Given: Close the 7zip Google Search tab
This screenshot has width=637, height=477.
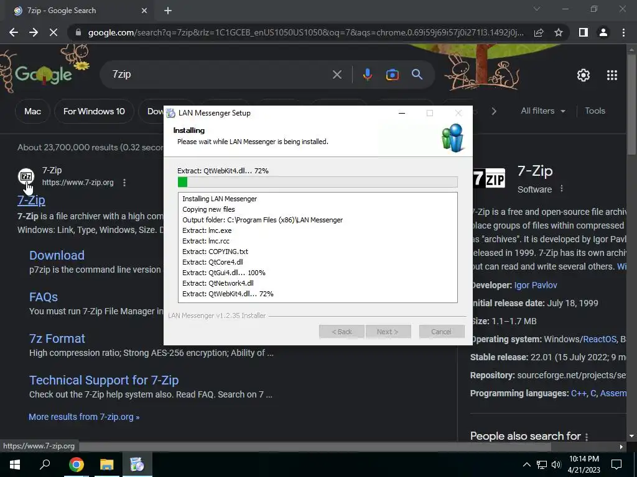Looking at the screenshot, I should pos(144,11).
